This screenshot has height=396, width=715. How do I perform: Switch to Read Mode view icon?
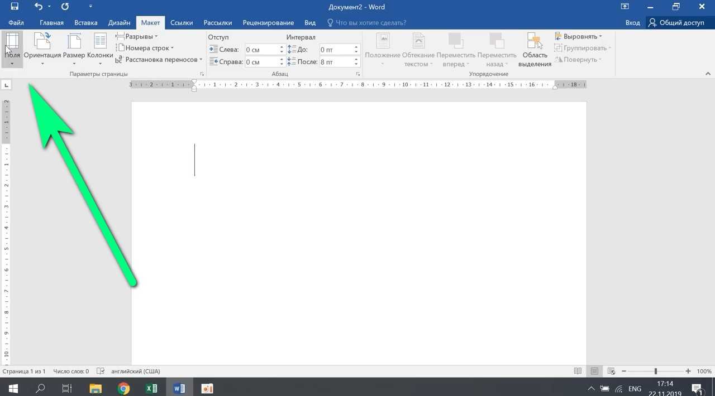578,371
